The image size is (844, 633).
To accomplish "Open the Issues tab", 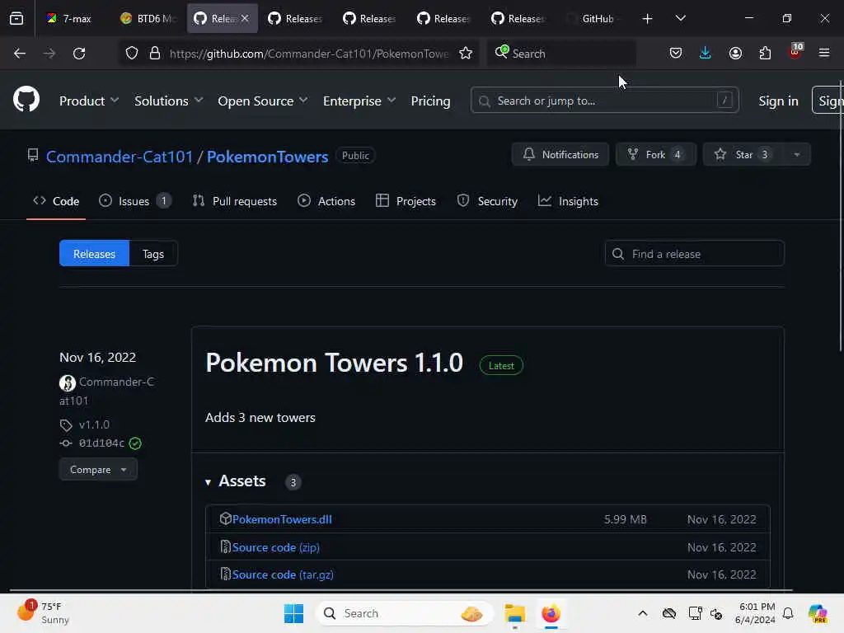I will [x=135, y=201].
